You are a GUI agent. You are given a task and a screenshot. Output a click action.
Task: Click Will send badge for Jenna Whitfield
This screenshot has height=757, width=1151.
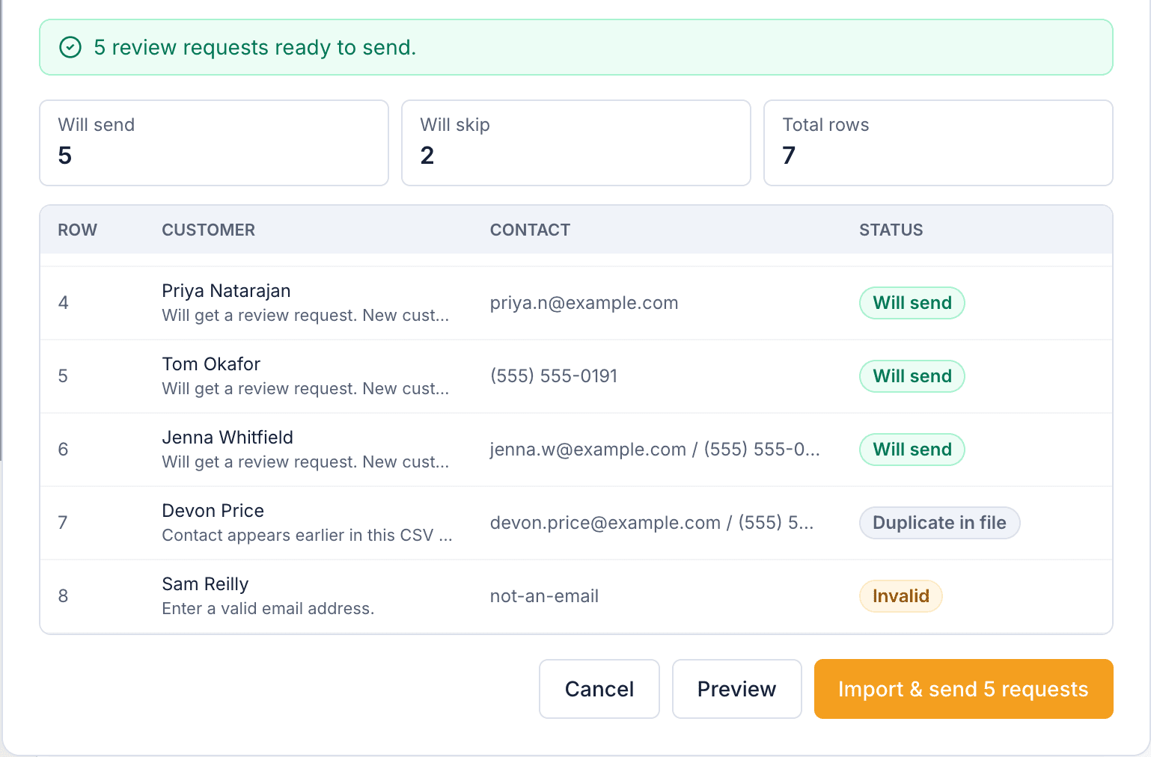pos(912,450)
